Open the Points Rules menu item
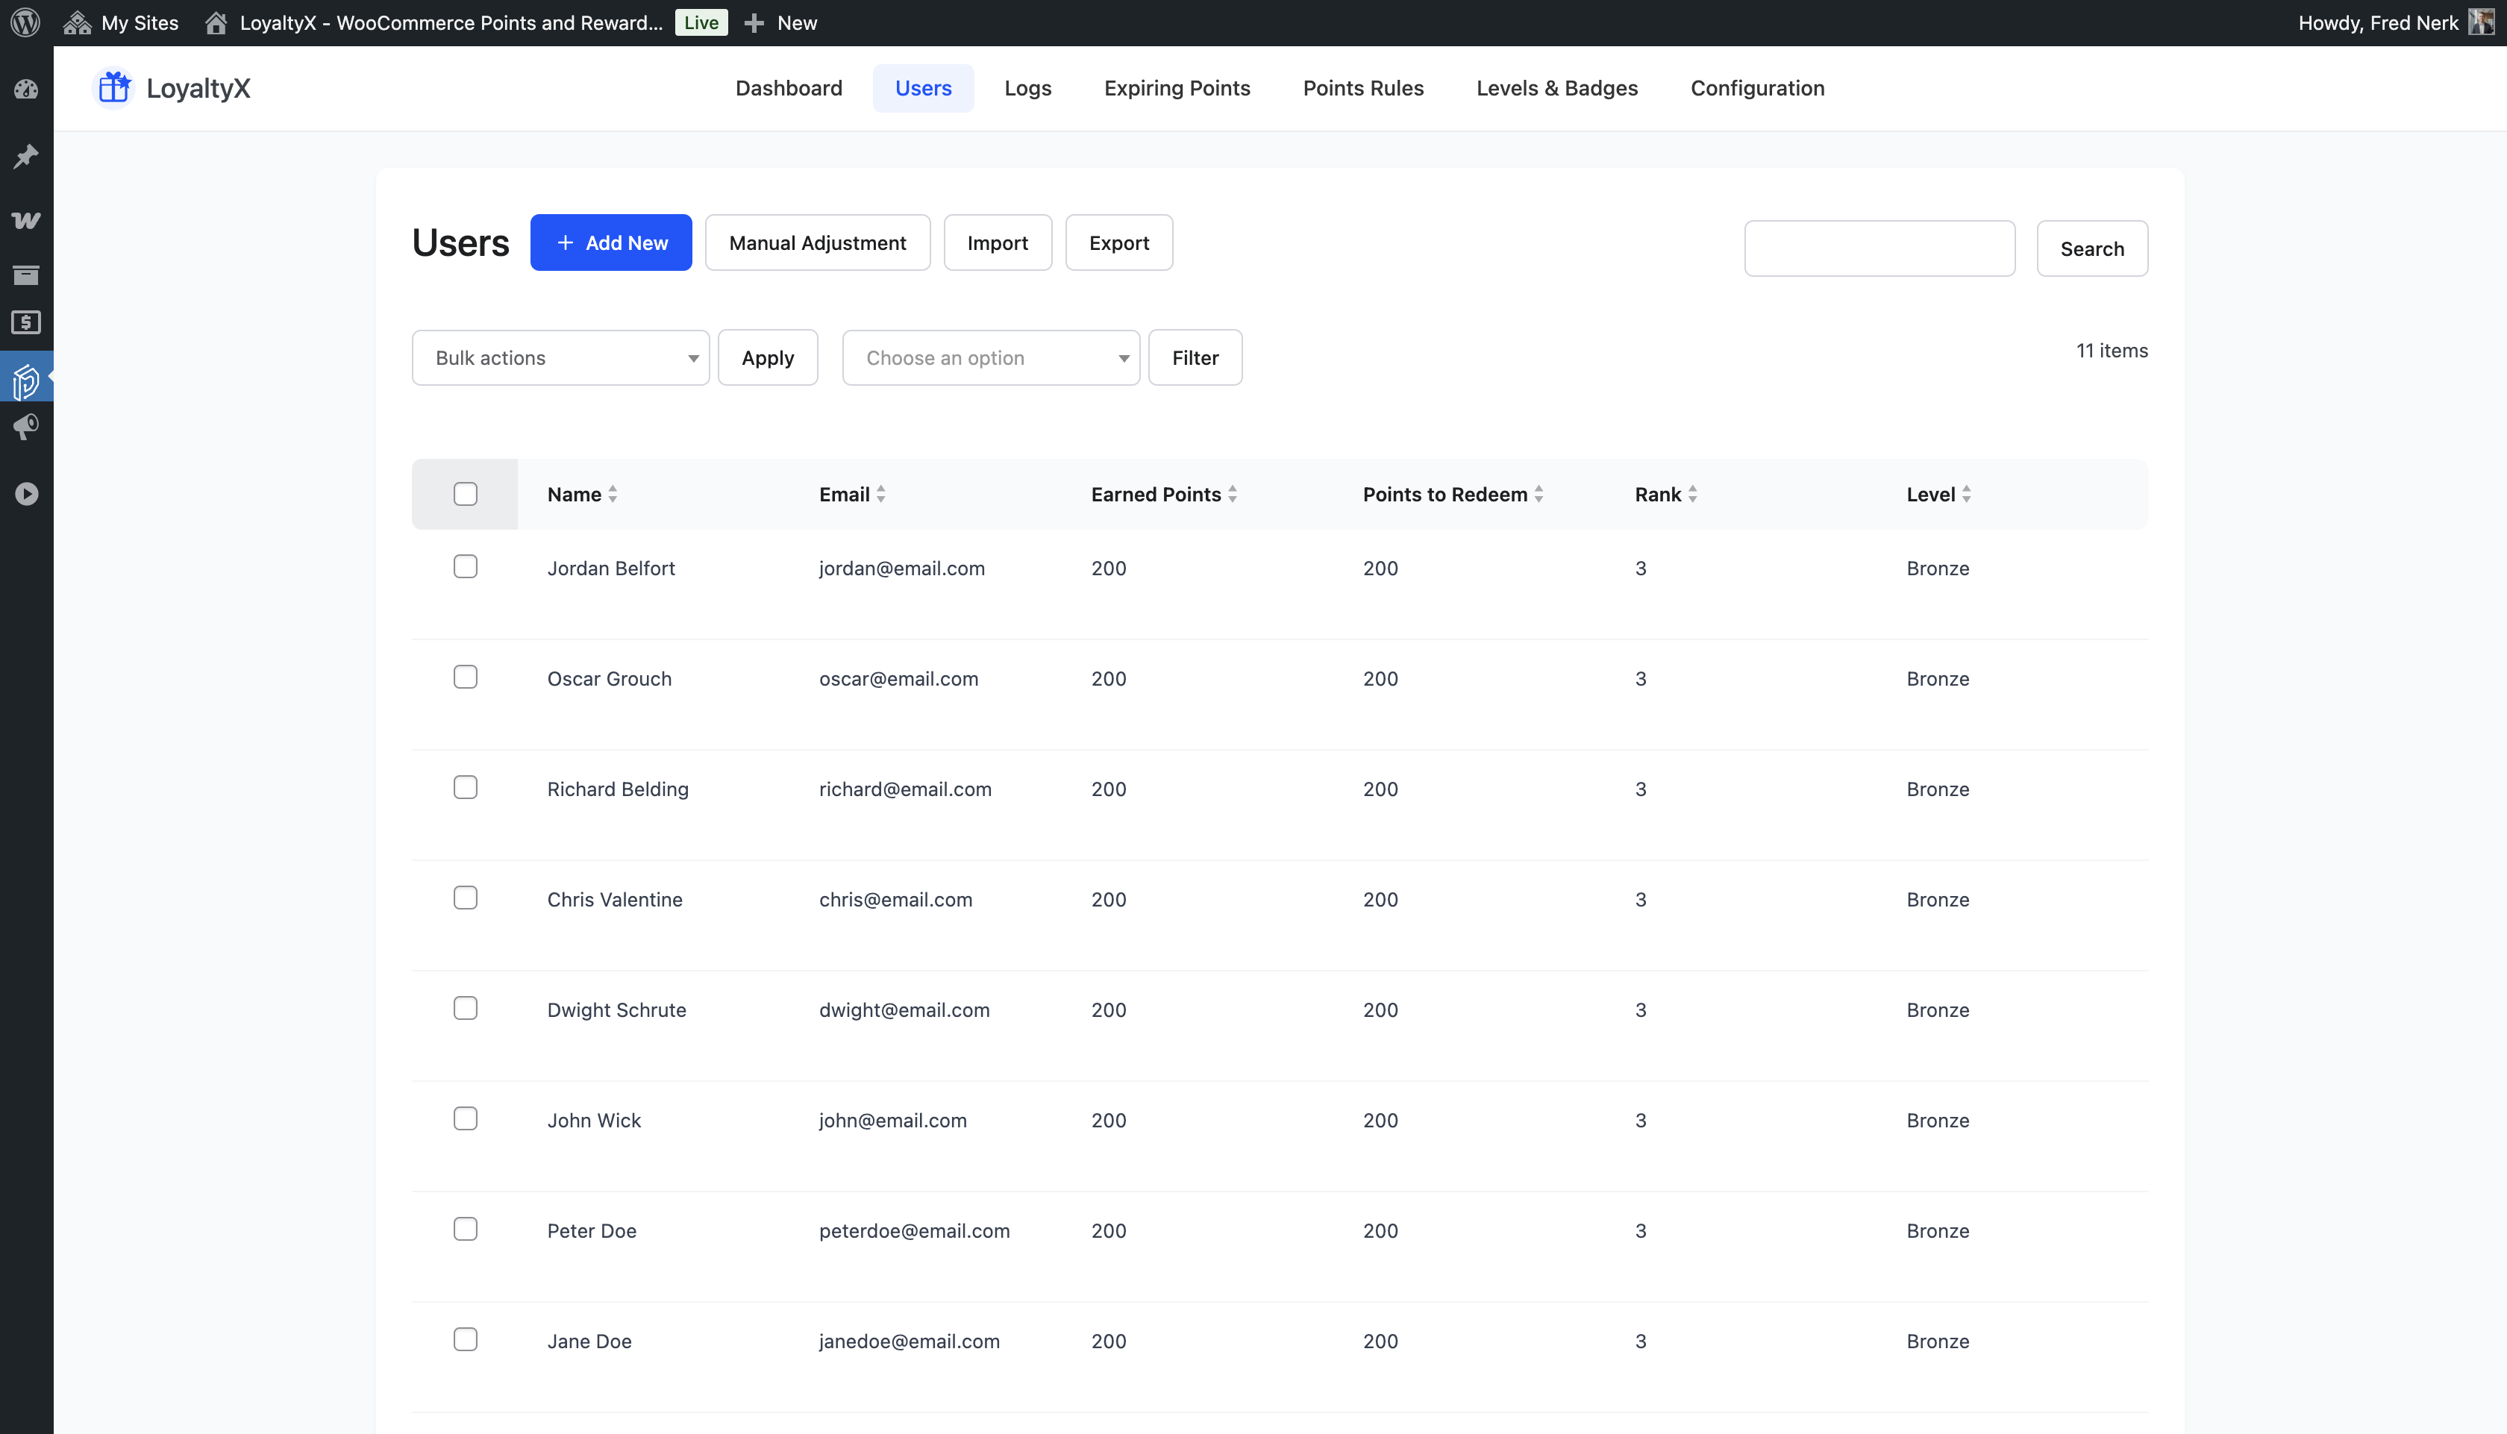 (x=1362, y=87)
